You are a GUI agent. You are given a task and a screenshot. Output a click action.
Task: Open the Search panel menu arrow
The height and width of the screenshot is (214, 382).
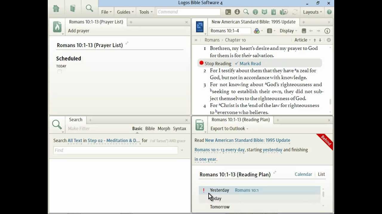(63, 132)
